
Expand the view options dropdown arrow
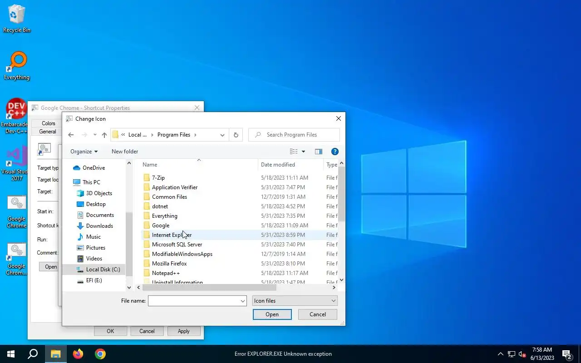pyautogui.click(x=303, y=152)
